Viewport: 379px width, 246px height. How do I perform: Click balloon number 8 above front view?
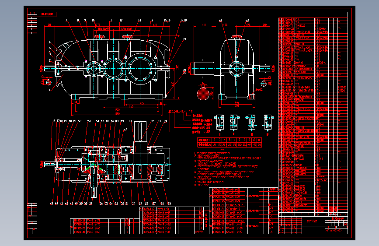tap(78, 20)
